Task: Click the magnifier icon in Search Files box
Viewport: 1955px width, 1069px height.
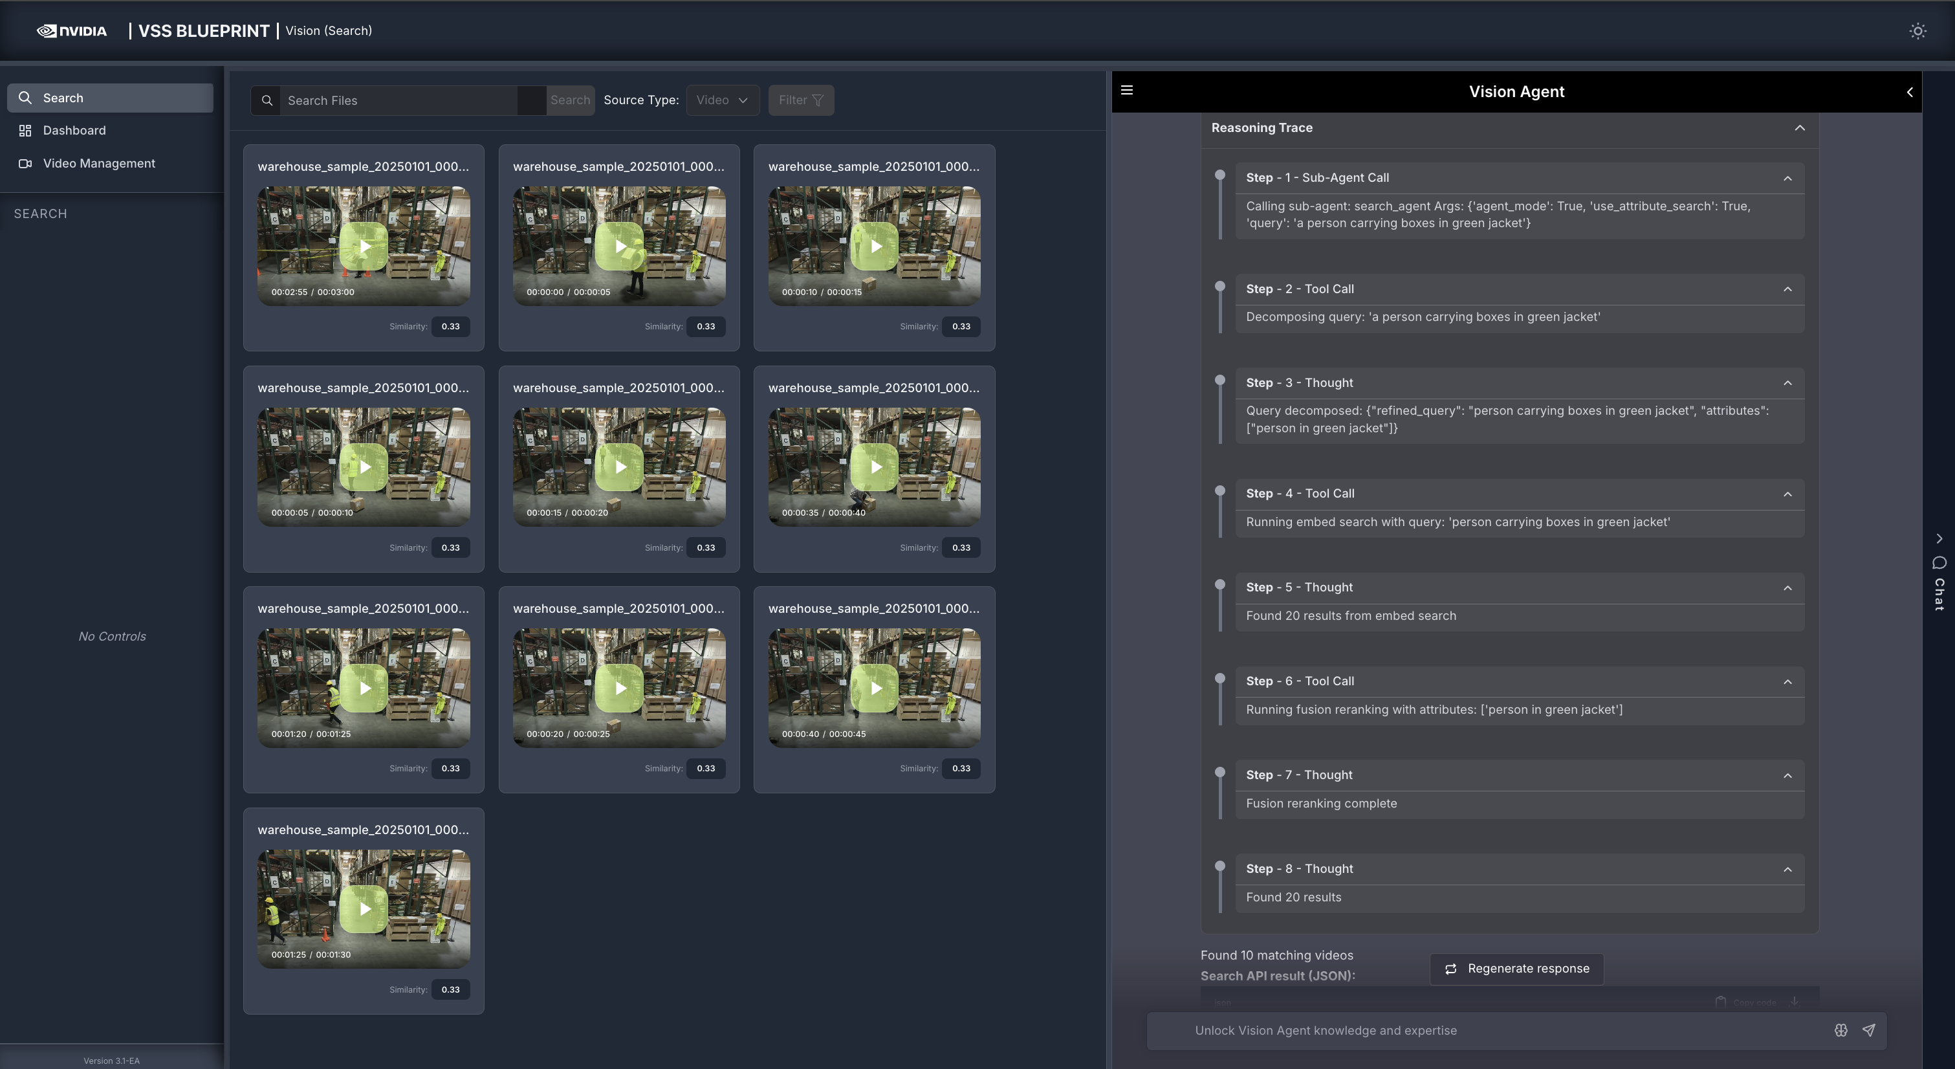Action: [267, 100]
